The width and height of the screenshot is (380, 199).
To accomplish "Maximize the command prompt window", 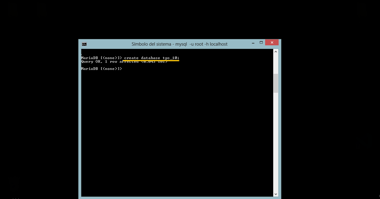I will point(261,42).
